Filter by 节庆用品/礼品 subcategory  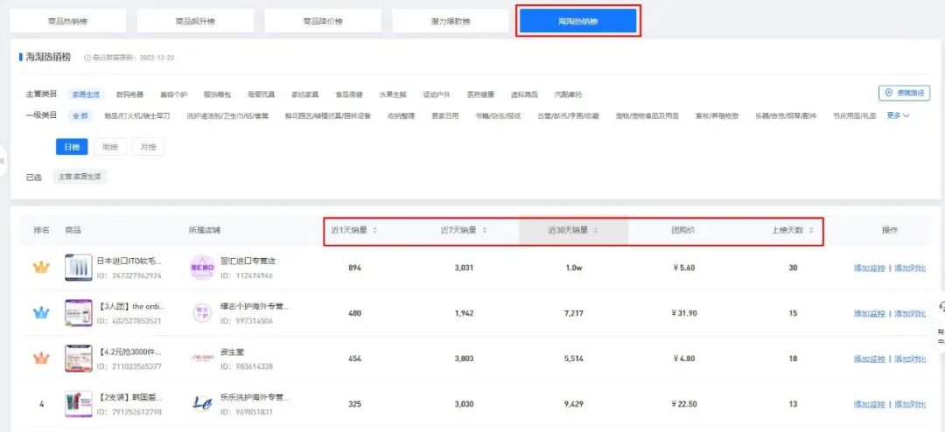click(854, 115)
